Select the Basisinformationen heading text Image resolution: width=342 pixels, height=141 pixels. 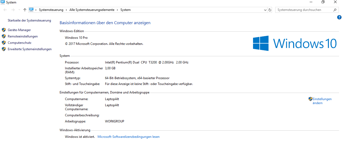pos(105,23)
